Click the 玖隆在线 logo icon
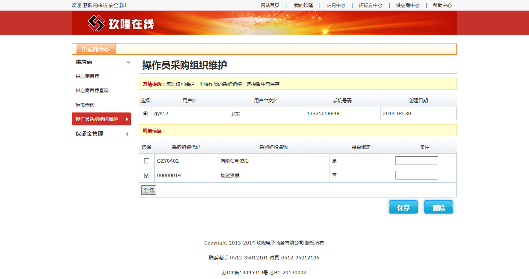This screenshot has height=279, width=529. [96, 24]
